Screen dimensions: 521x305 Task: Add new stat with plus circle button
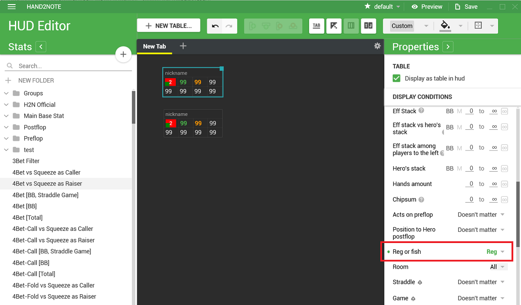(123, 54)
